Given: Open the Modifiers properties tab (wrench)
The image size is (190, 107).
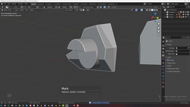Looking at the screenshot, I should click(163, 66).
